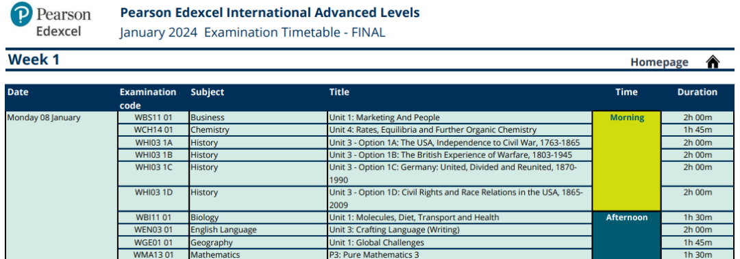Click the home icon beside Homepage
Viewport: 740px width, 259px height.
pyautogui.click(x=713, y=62)
